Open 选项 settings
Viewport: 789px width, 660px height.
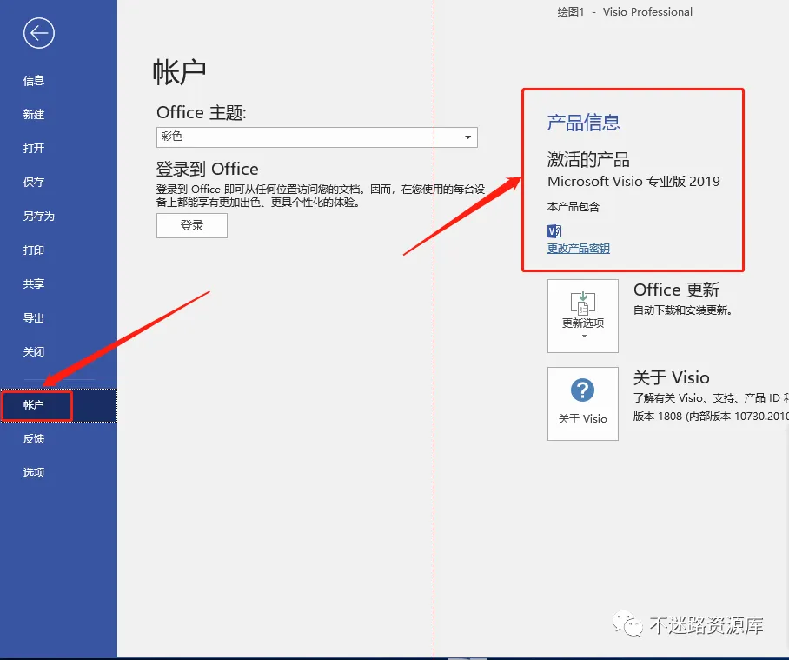pos(34,473)
